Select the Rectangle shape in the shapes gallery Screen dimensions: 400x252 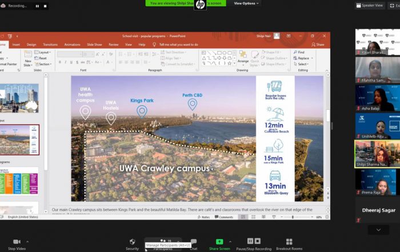coord(219,53)
